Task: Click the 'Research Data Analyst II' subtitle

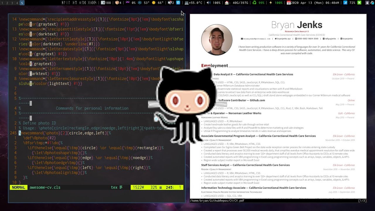Action: [296, 31]
